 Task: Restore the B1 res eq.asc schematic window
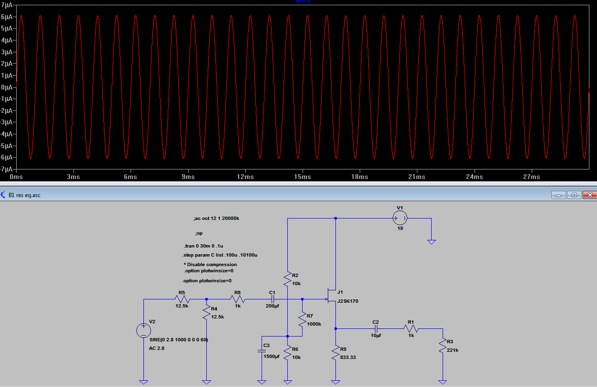coord(574,195)
